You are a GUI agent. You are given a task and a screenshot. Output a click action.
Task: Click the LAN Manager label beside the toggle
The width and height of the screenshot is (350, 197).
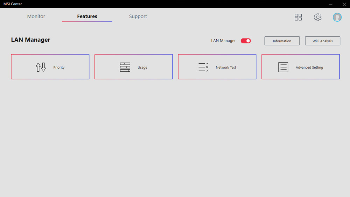pyautogui.click(x=223, y=41)
